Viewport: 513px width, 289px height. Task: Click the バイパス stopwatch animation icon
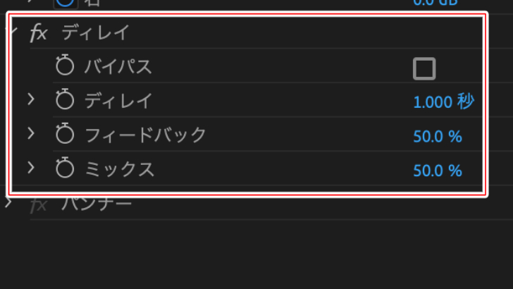click(x=65, y=65)
